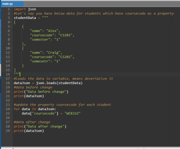Click the comment on line 2 about students

[94, 13]
